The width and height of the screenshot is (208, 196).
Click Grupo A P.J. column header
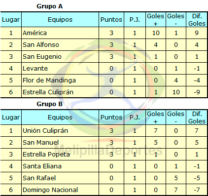coord(135,20)
